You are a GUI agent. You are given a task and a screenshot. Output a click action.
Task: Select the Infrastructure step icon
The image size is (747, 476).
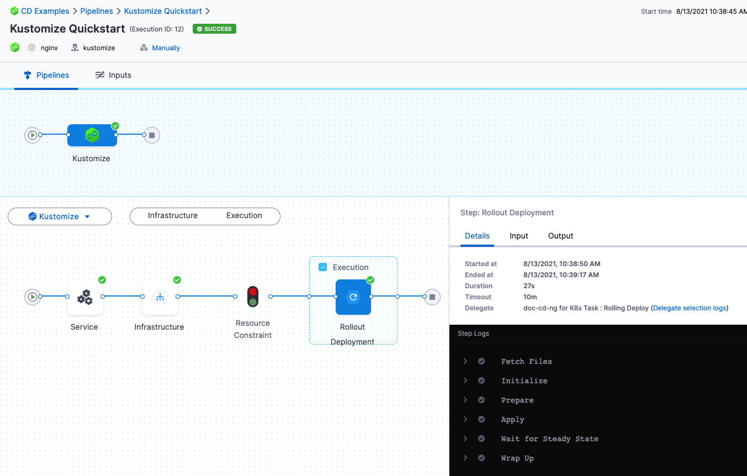(160, 297)
